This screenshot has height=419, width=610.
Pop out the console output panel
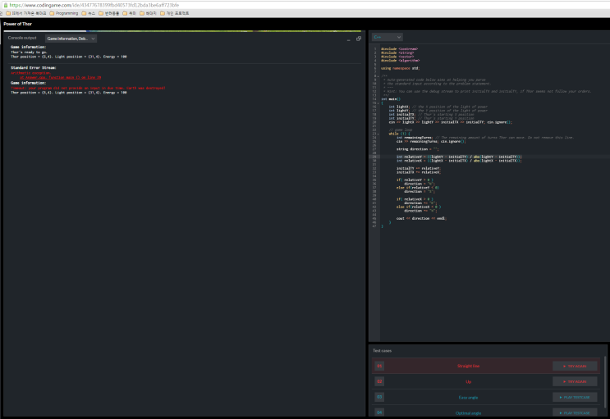point(359,39)
